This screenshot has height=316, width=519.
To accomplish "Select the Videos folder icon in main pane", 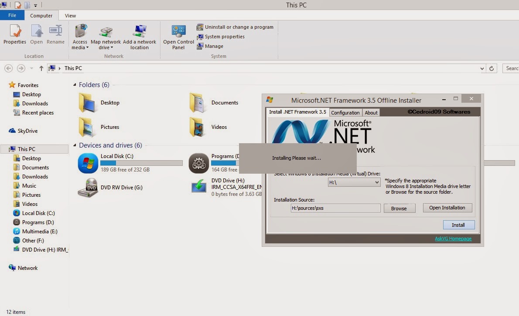I will click(198, 127).
